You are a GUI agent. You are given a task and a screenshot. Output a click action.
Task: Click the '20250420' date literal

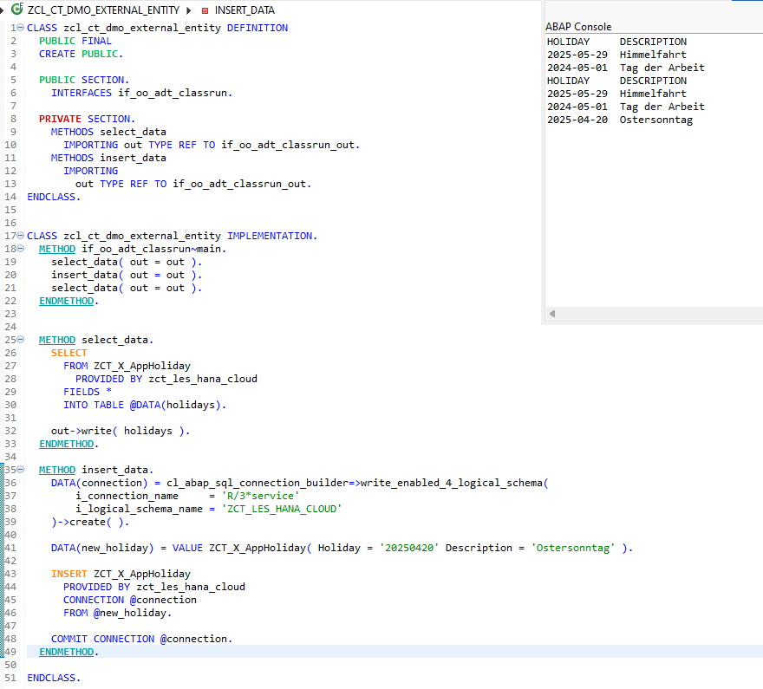coord(409,548)
